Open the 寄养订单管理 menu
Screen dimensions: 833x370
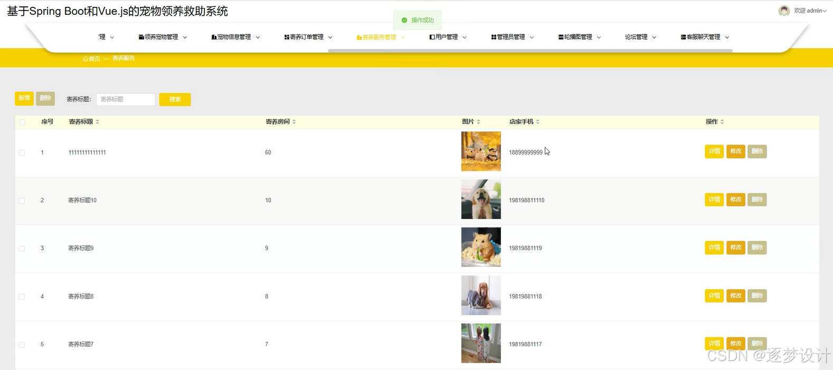[308, 37]
